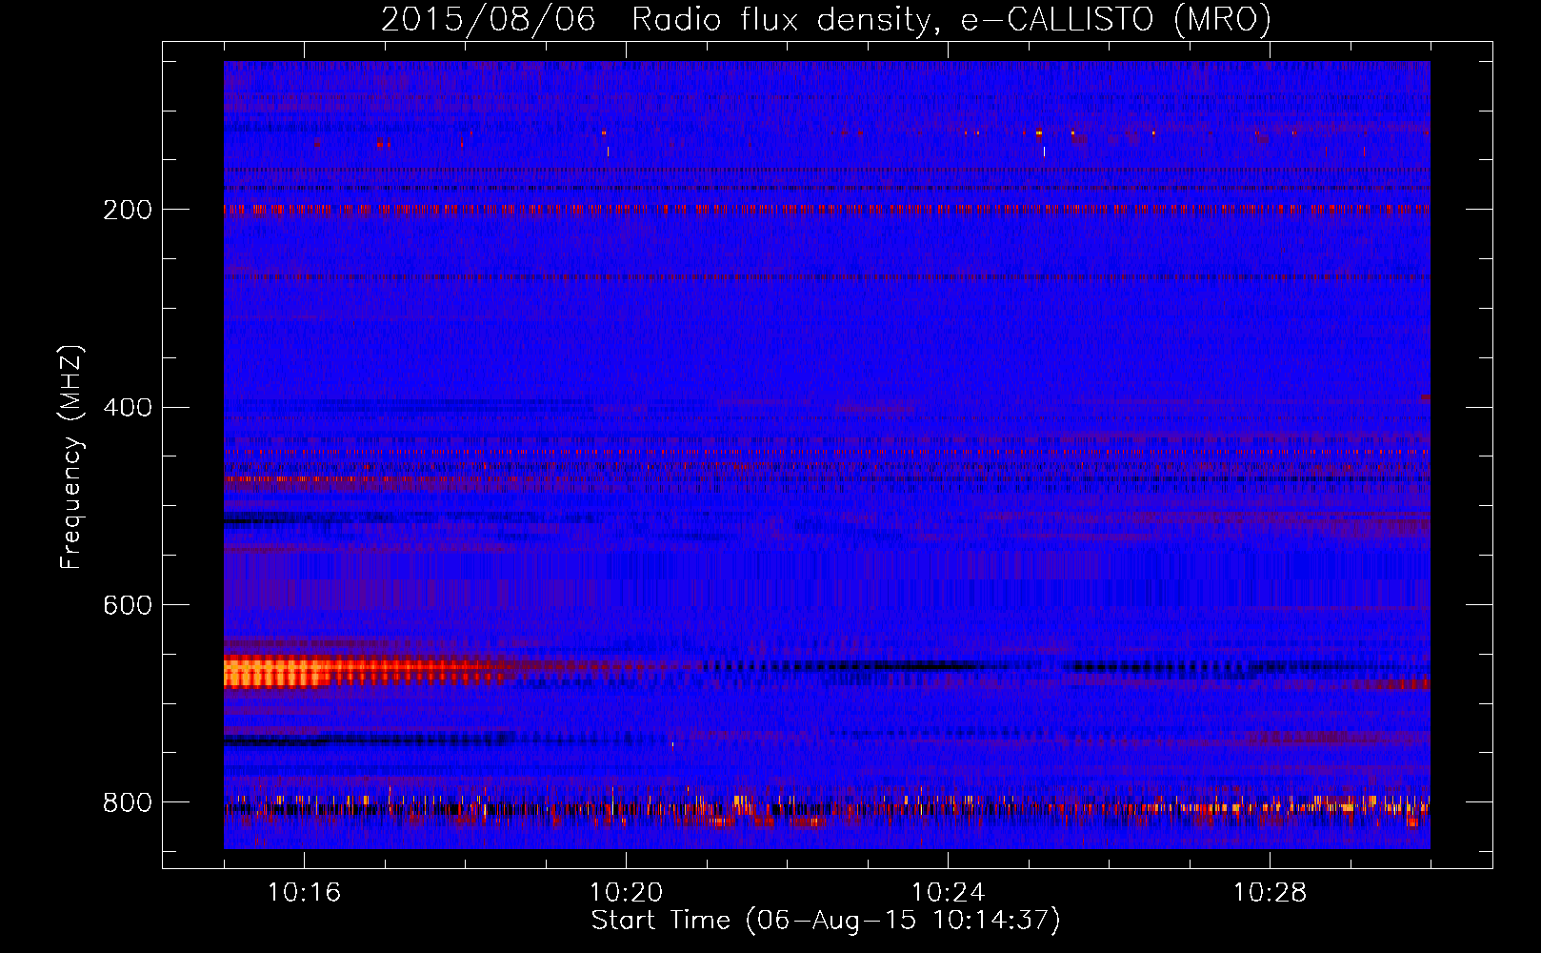Click the plot title 'Radio flux density, e-CALLISTO (MRO)'
This screenshot has width=1541, height=953.
pyautogui.click(x=951, y=20)
